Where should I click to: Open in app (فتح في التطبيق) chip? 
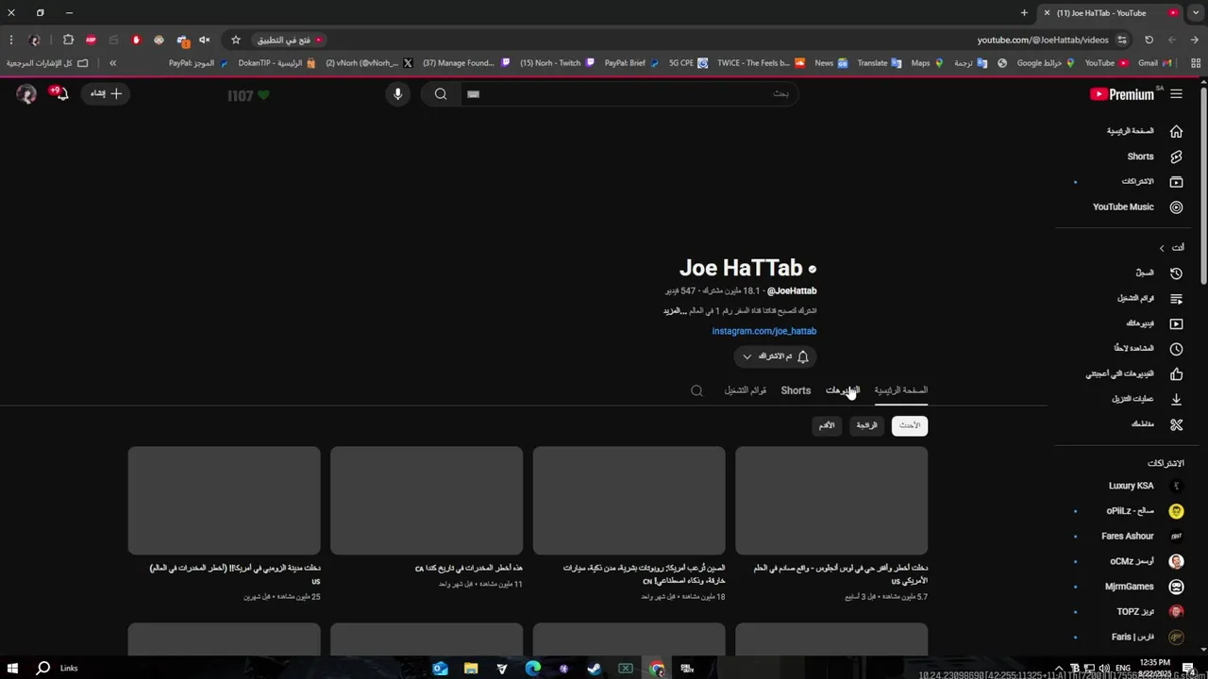click(x=290, y=40)
